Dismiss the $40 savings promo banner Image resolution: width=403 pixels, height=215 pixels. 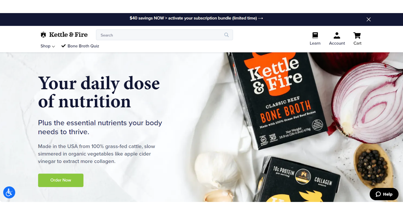tap(368, 20)
